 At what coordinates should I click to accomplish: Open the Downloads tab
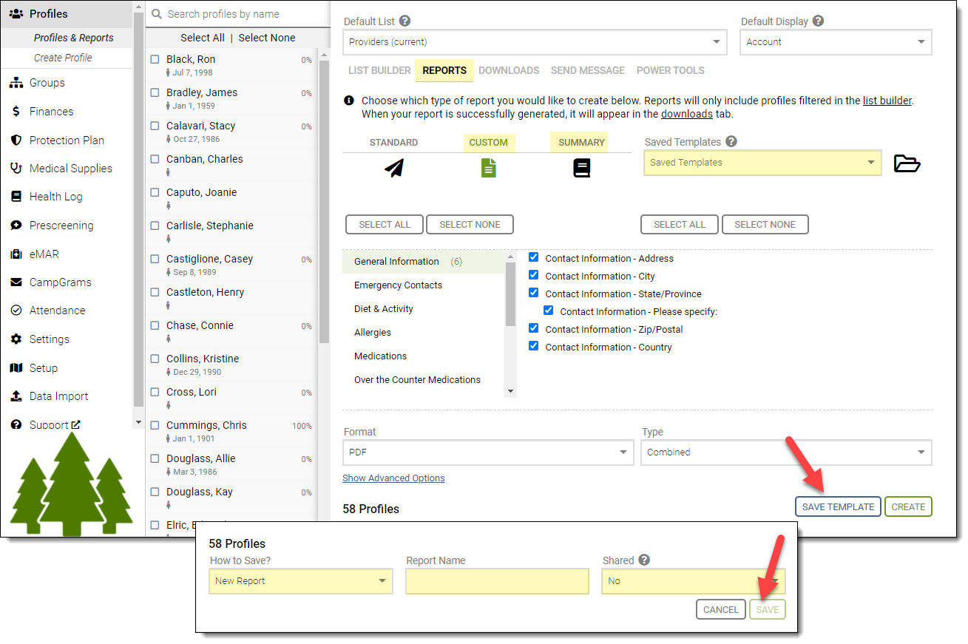508,70
